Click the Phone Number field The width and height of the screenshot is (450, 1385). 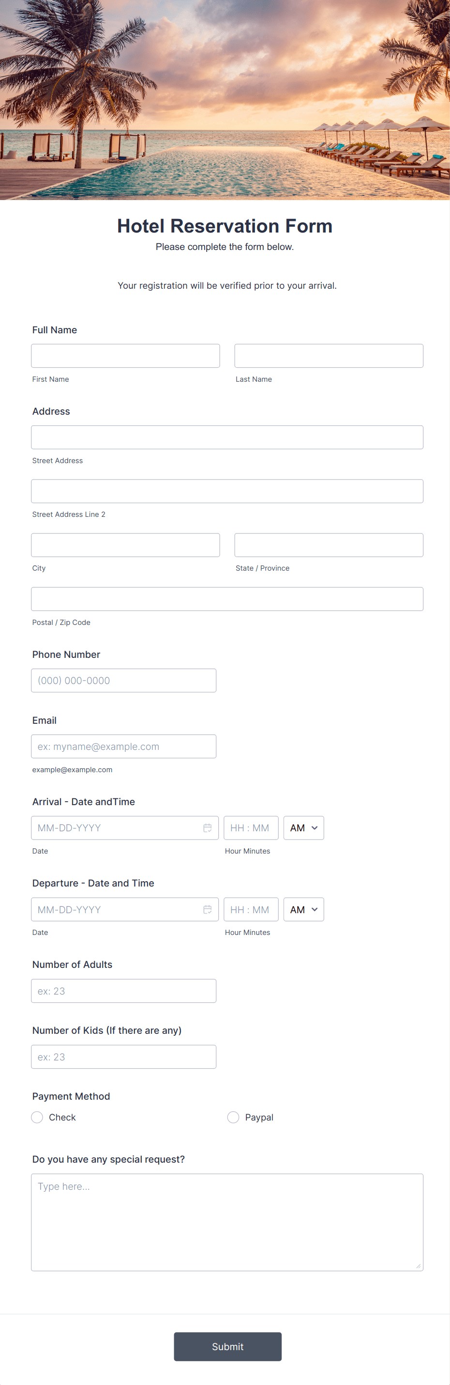coord(123,680)
